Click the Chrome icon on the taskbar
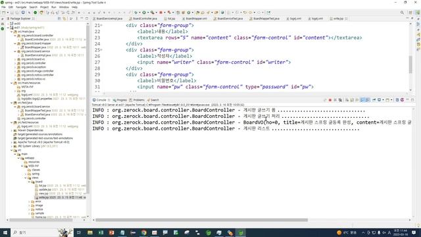Viewport: 421px width, 237px height. pyautogui.click(x=144, y=232)
